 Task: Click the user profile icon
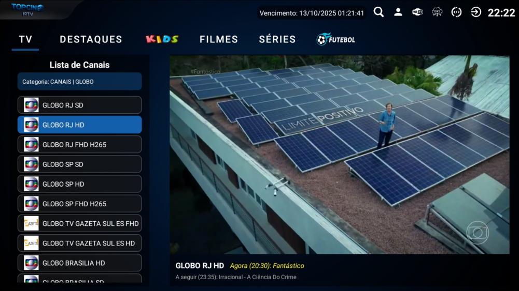398,12
